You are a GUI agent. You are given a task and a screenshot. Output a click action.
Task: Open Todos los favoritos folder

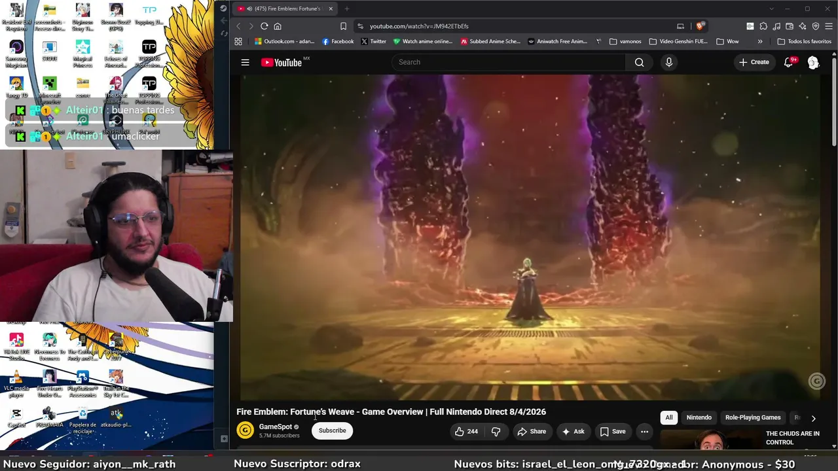click(804, 41)
